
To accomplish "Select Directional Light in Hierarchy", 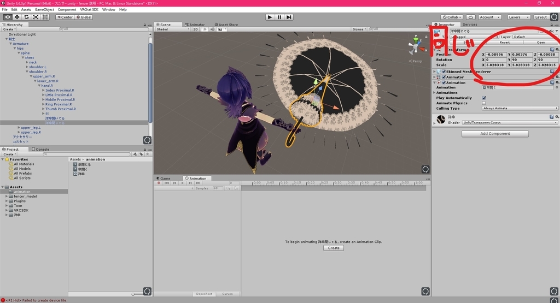I will (22, 34).
